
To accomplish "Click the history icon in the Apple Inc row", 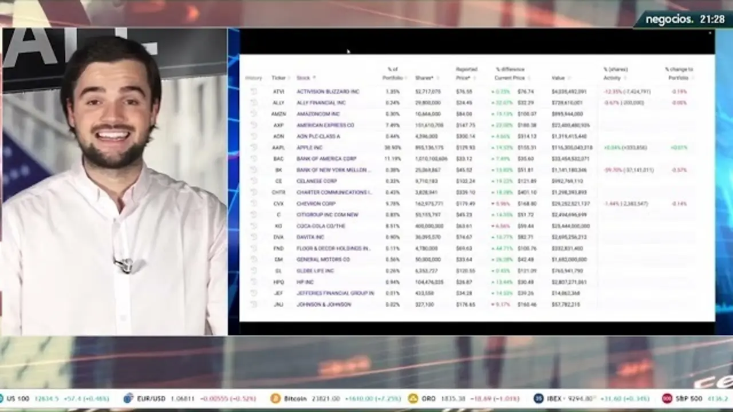I will pos(254,148).
